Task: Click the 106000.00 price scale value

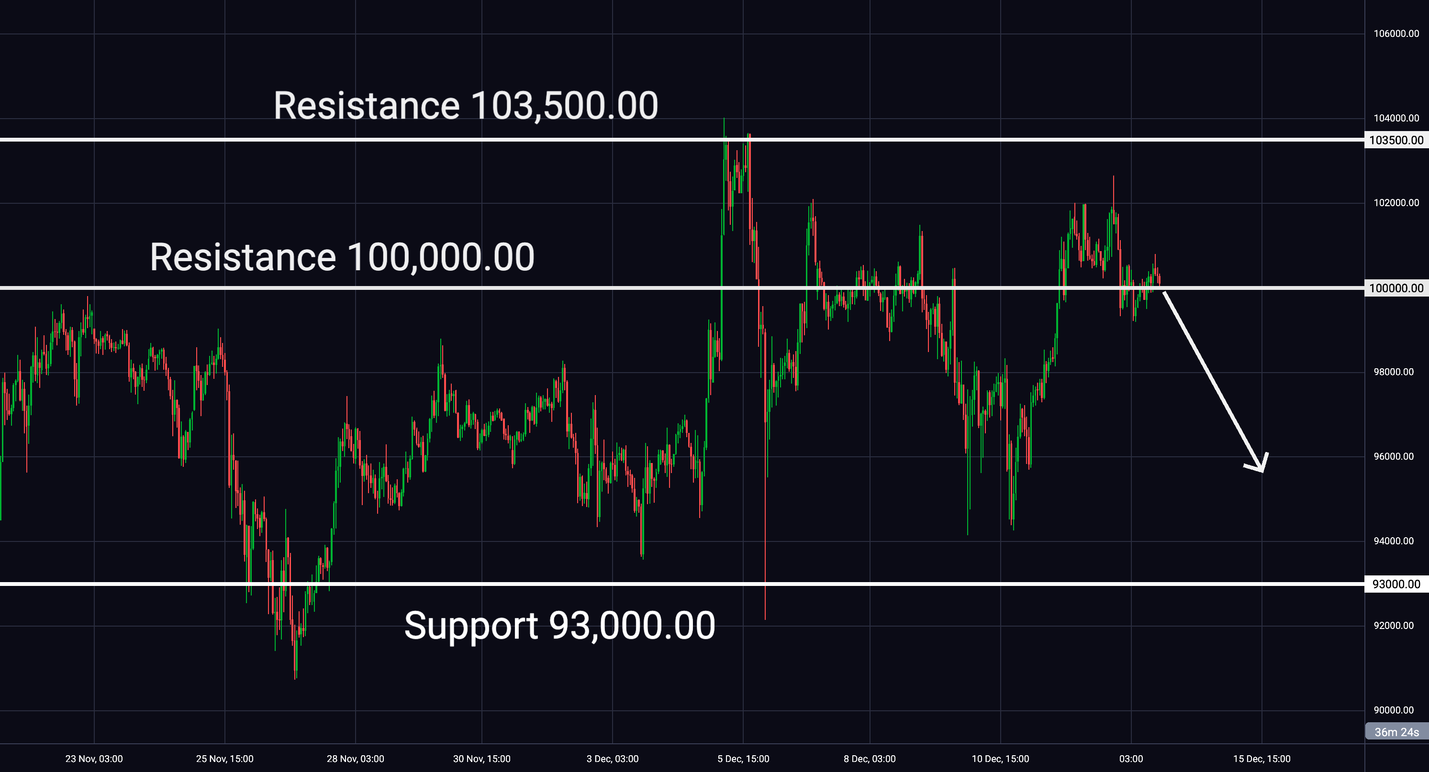Action: [1396, 34]
